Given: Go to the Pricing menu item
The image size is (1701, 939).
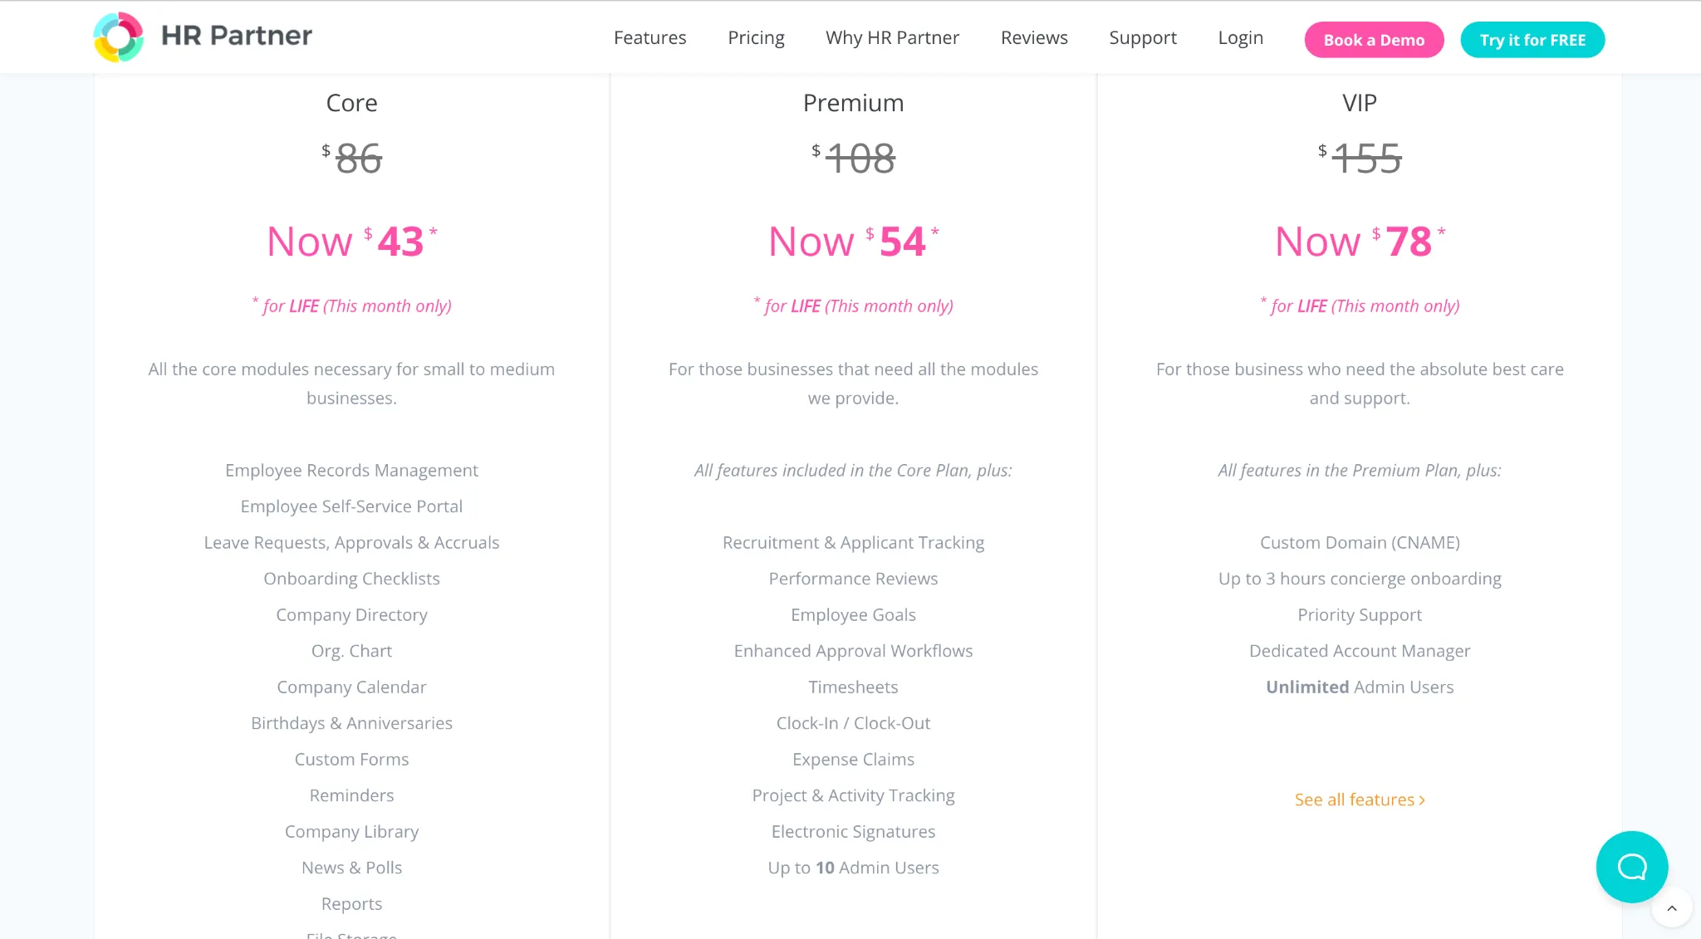Looking at the screenshot, I should tap(756, 38).
